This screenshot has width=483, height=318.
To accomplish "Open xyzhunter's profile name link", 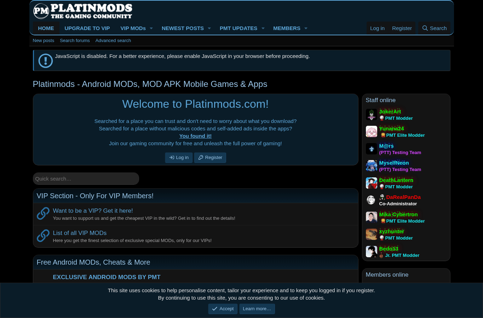I will click(392, 231).
